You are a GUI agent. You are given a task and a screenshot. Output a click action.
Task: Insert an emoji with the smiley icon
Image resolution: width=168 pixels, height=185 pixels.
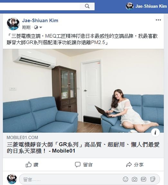[126, 179]
